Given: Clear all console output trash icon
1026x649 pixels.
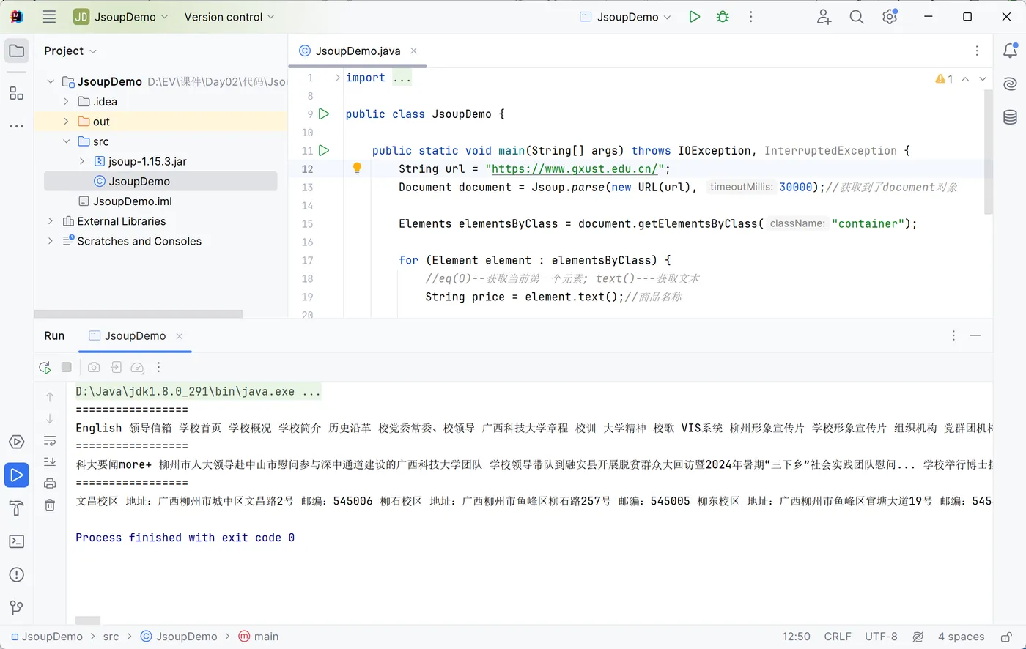Looking at the screenshot, I should [x=50, y=505].
